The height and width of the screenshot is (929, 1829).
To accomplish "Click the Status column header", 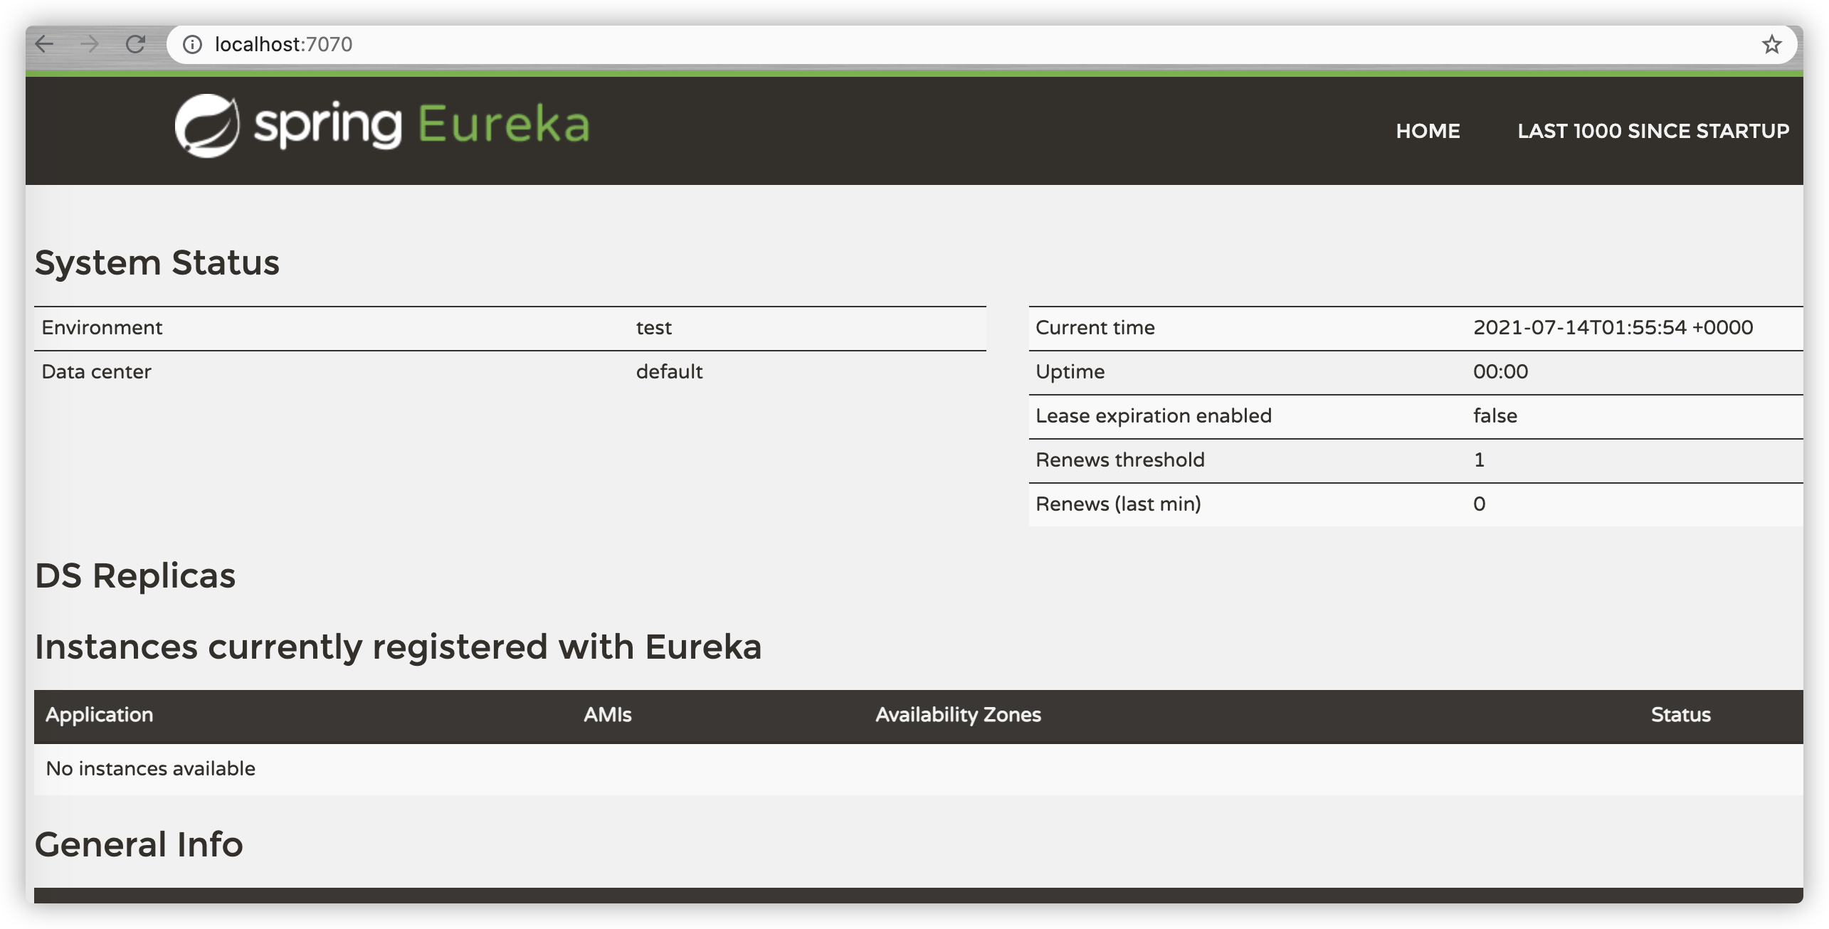I will 1680,715.
